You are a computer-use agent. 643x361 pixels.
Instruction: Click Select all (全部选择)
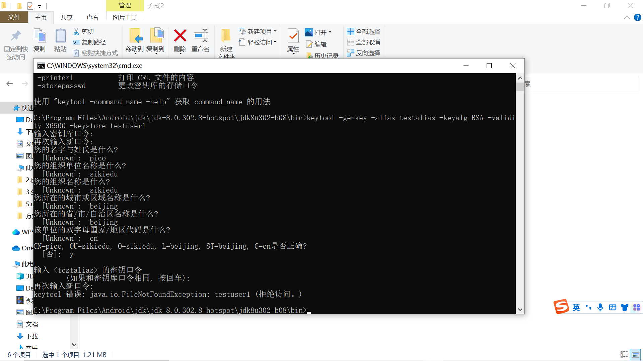pyautogui.click(x=364, y=31)
